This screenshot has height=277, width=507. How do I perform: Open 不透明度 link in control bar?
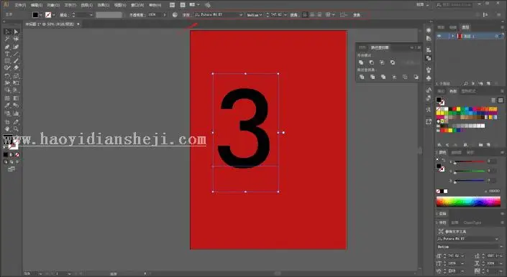(x=138, y=15)
